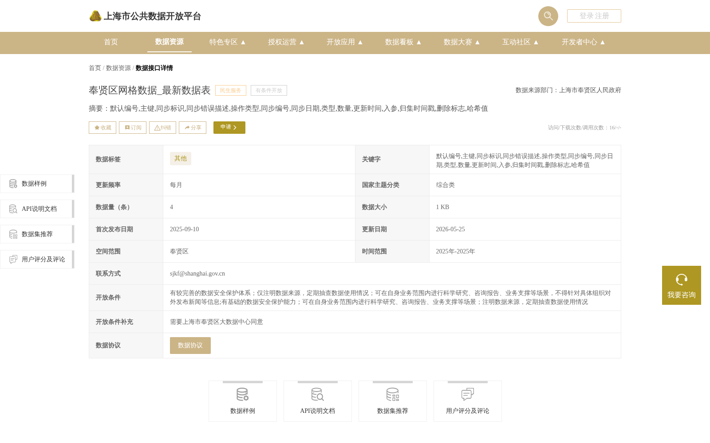Screen dimensions: 710x443
Task: Click the contact email sjkf@shanghai.gov.cn
Action: 197,274
